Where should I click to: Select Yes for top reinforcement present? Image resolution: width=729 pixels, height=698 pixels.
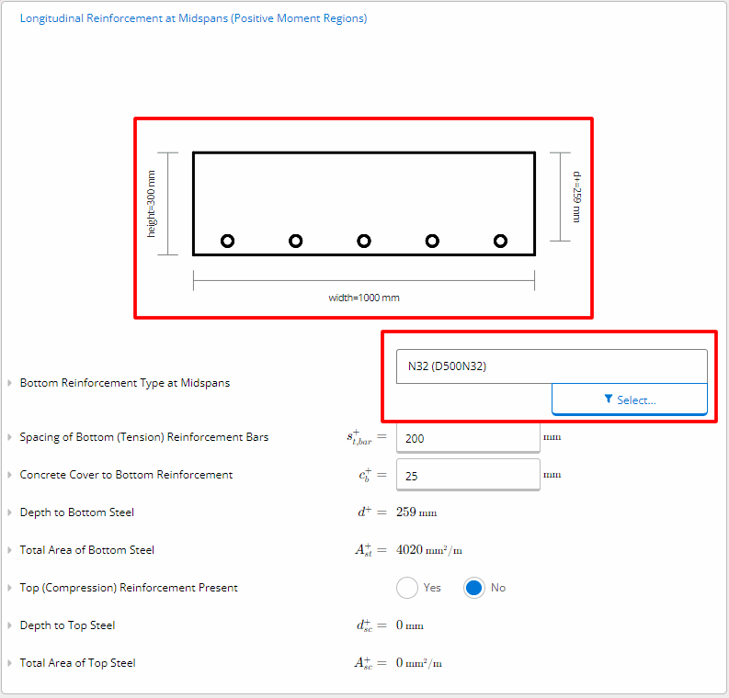[407, 588]
